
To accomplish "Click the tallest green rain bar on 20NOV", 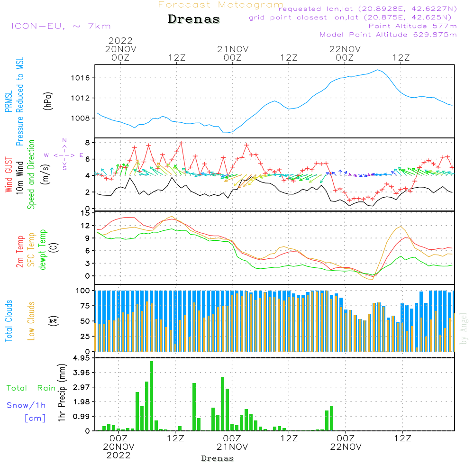I will pos(152,396).
